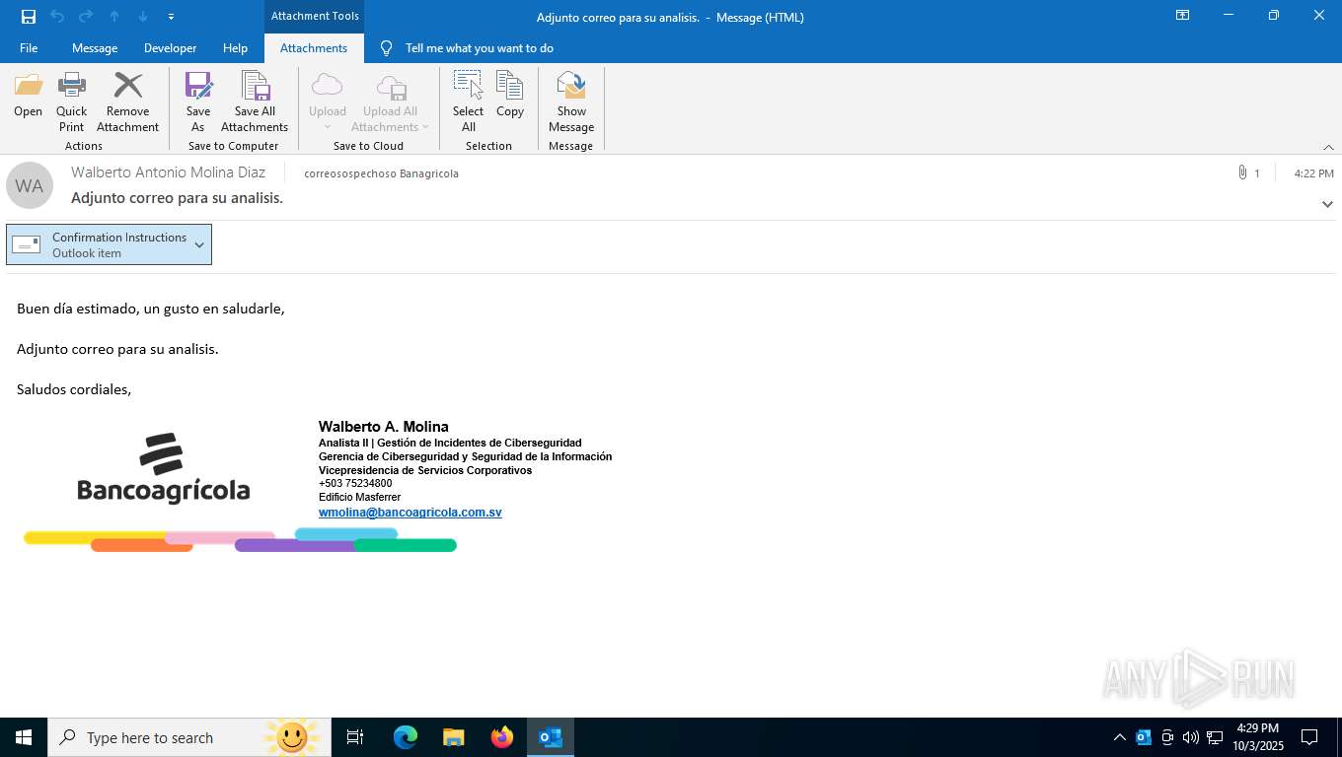Screen dimensions: 1342x757
Task: Click Remove Attachment in the ribbon
Action: (127, 103)
